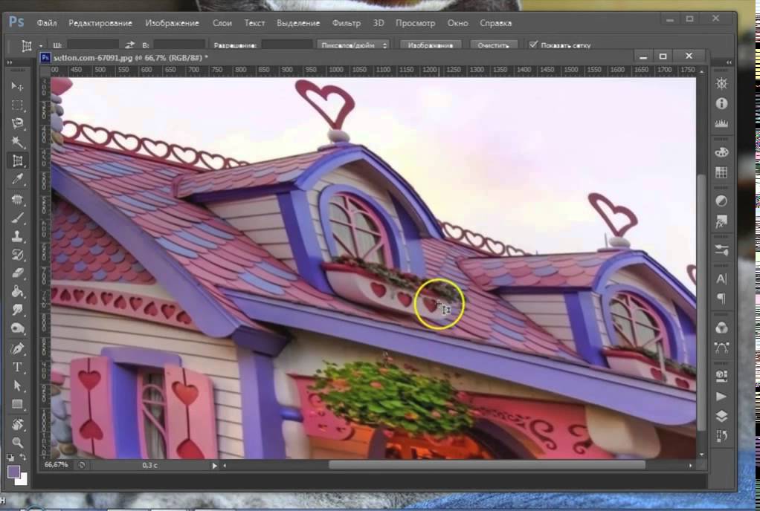Select the Lasso tool
This screenshot has width=760, height=511.
tap(17, 123)
